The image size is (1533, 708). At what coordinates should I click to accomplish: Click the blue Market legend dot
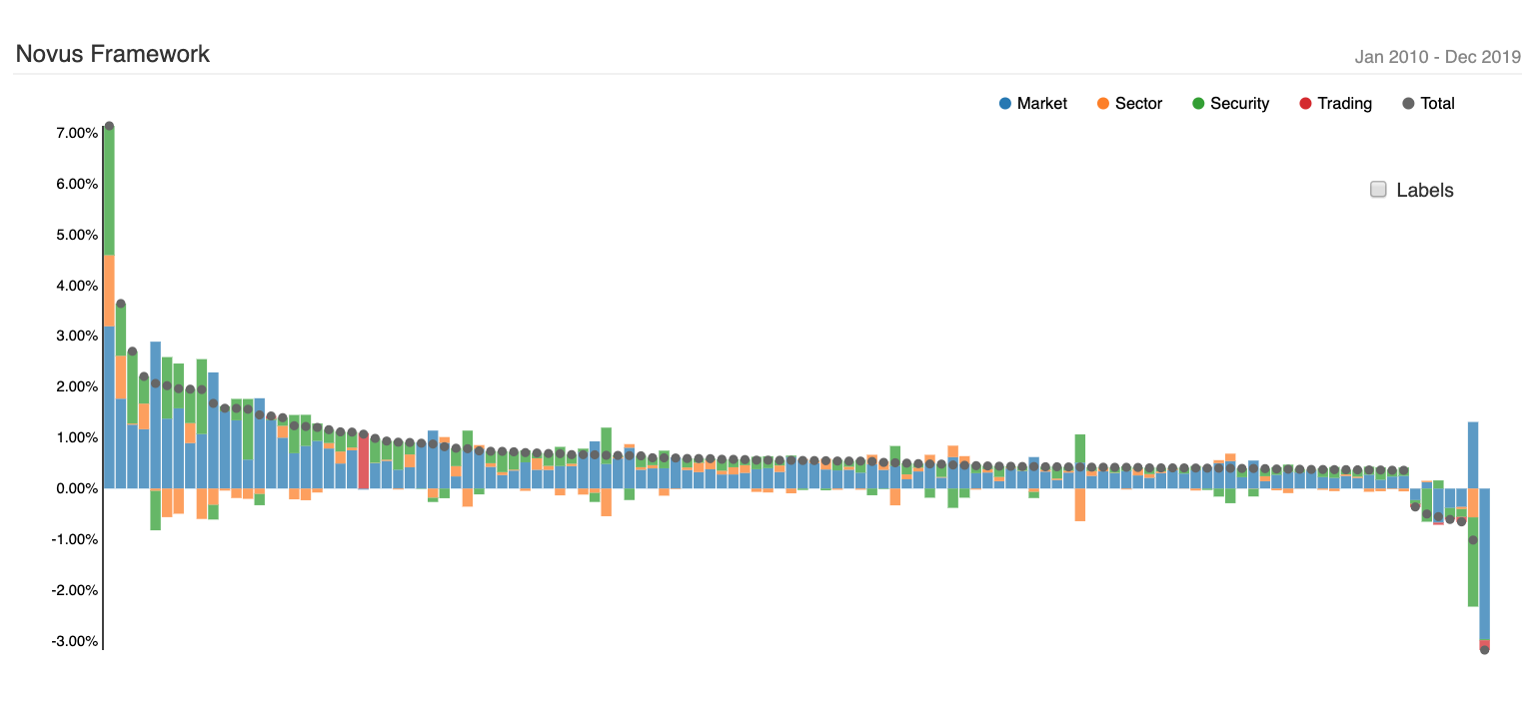(x=1005, y=104)
